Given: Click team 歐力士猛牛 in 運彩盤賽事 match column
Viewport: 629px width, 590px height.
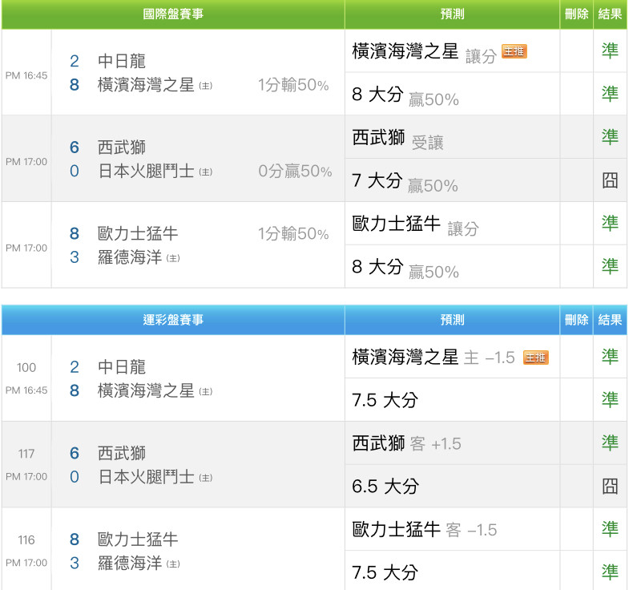Looking at the screenshot, I should click(138, 539).
